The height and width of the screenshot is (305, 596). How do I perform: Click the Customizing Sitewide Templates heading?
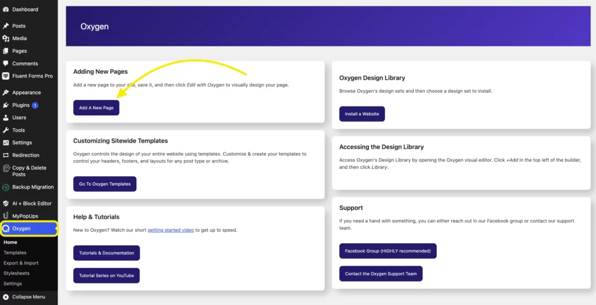(x=120, y=141)
